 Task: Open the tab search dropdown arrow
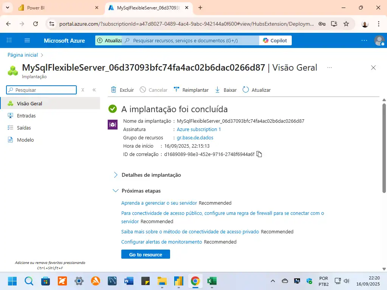pyautogui.click(x=8, y=8)
